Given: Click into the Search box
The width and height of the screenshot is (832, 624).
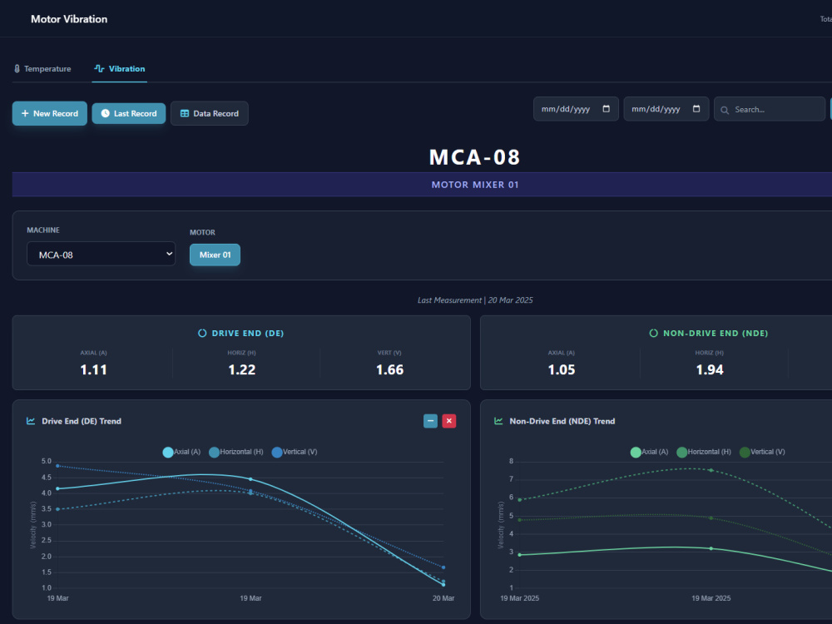Looking at the screenshot, I should (x=770, y=109).
